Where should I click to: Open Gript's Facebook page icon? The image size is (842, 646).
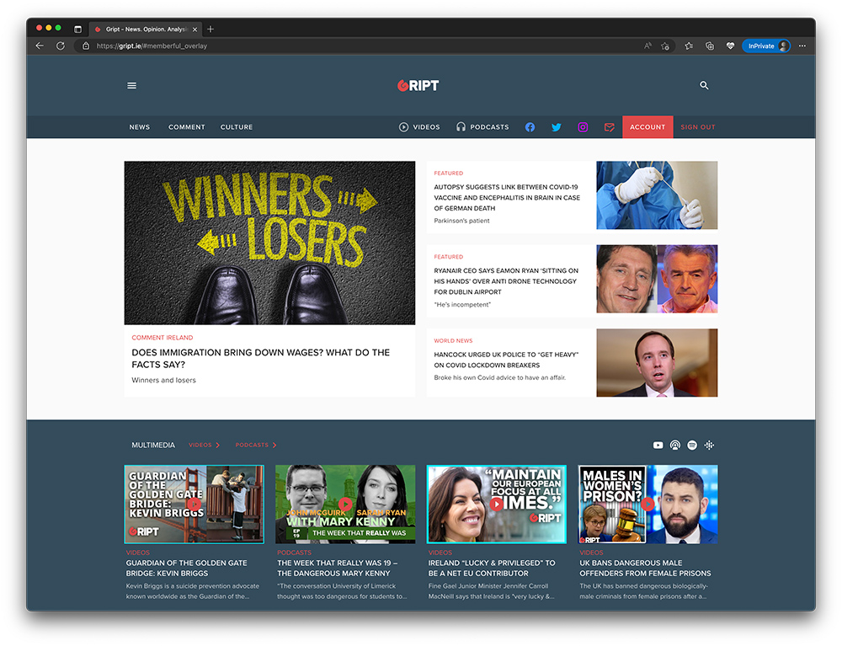point(530,127)
